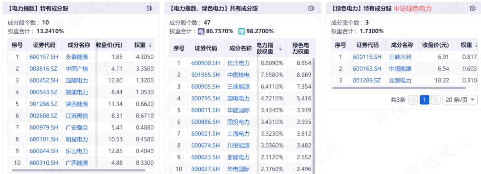Viewport: 481px width, 174px height.
Task: Select page 1 in pagination
Action: click(x=425, y=99)
